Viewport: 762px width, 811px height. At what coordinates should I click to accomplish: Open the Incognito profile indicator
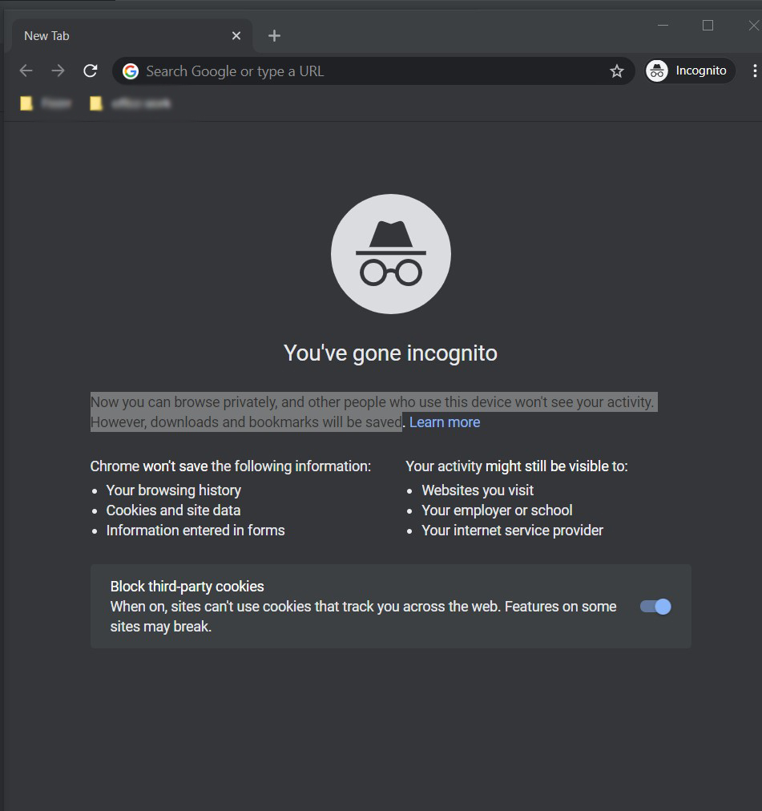pos(690,71)
